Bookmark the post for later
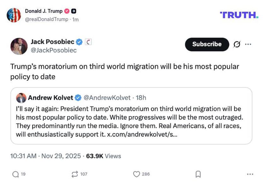 pyautogui.click(x=197, y=174)
